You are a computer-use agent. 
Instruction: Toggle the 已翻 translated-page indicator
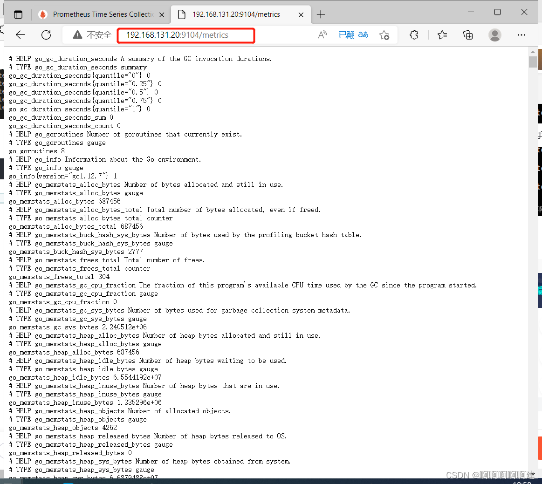pos(347,35)
